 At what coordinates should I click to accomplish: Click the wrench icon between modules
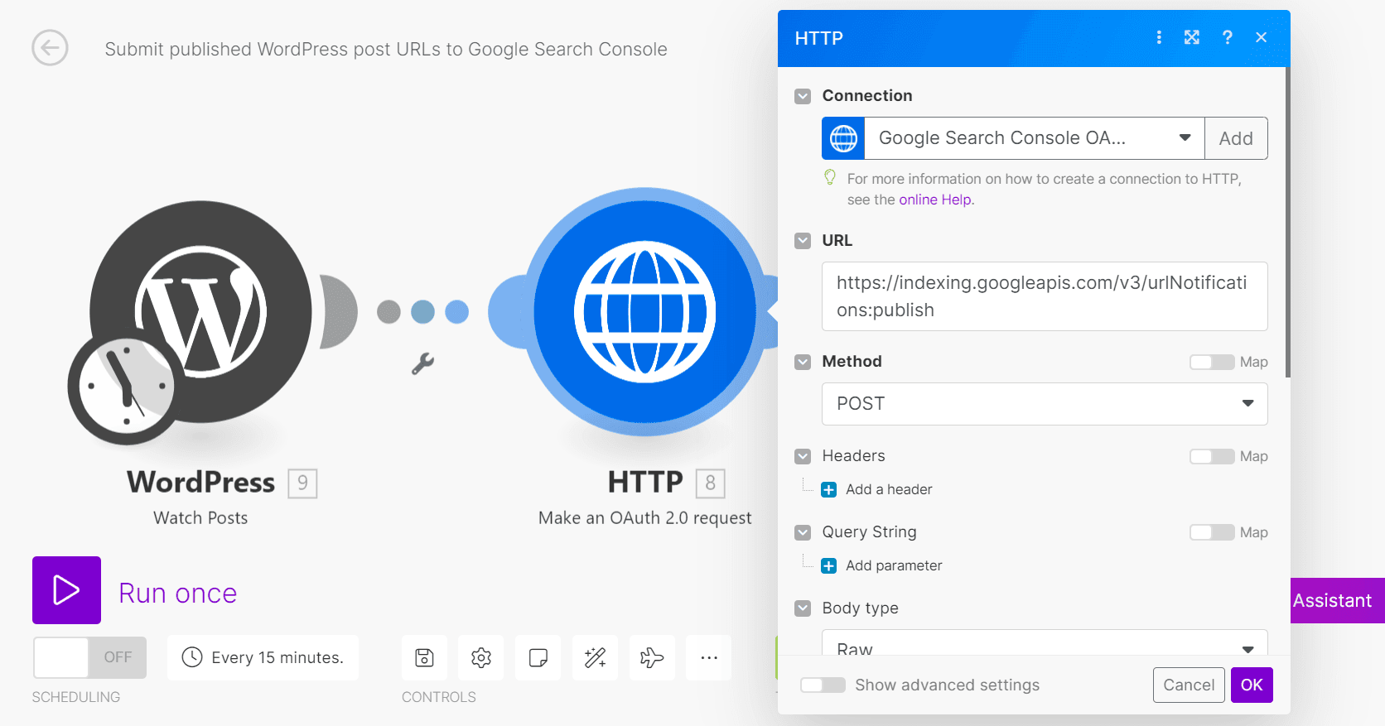tap(422, 363)
